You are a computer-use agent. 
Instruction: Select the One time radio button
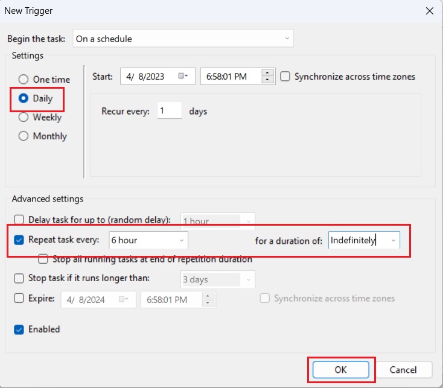point(24,80)
